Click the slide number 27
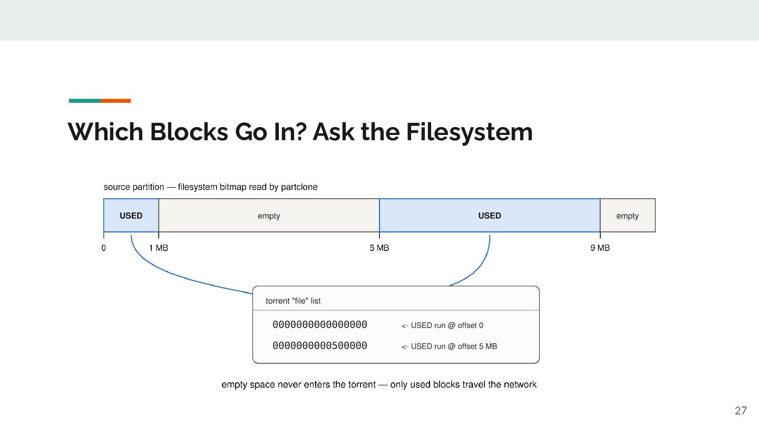Viewport: 759px width, 427px height. pos(741,411)
